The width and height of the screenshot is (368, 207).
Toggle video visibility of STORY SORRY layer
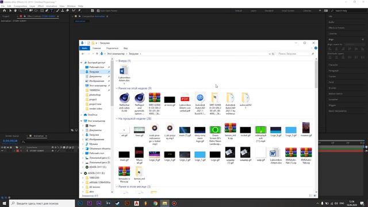[x=2, y=151]
